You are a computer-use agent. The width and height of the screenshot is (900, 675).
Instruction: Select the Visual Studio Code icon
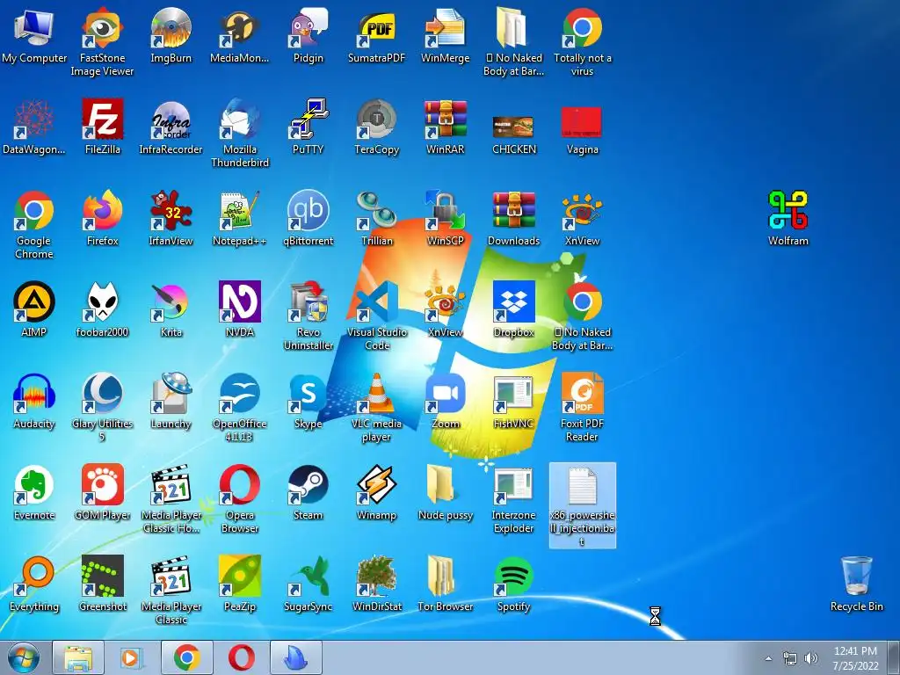tap(376, 316)
